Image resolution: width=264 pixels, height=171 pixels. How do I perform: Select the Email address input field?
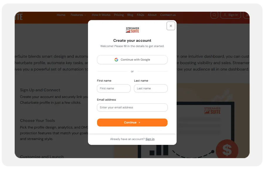(x=132, y=107)
